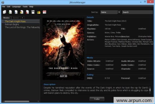Click the description scrollbar up arrow
Image resolution: width=155 pixels, height=104 pixels.
click(150, 87)
